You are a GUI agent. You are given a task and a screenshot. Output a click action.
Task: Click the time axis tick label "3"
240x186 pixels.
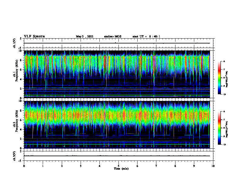coord(81,166)
